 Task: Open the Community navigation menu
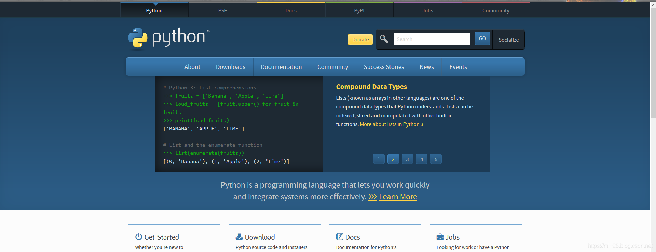(333, 67)
